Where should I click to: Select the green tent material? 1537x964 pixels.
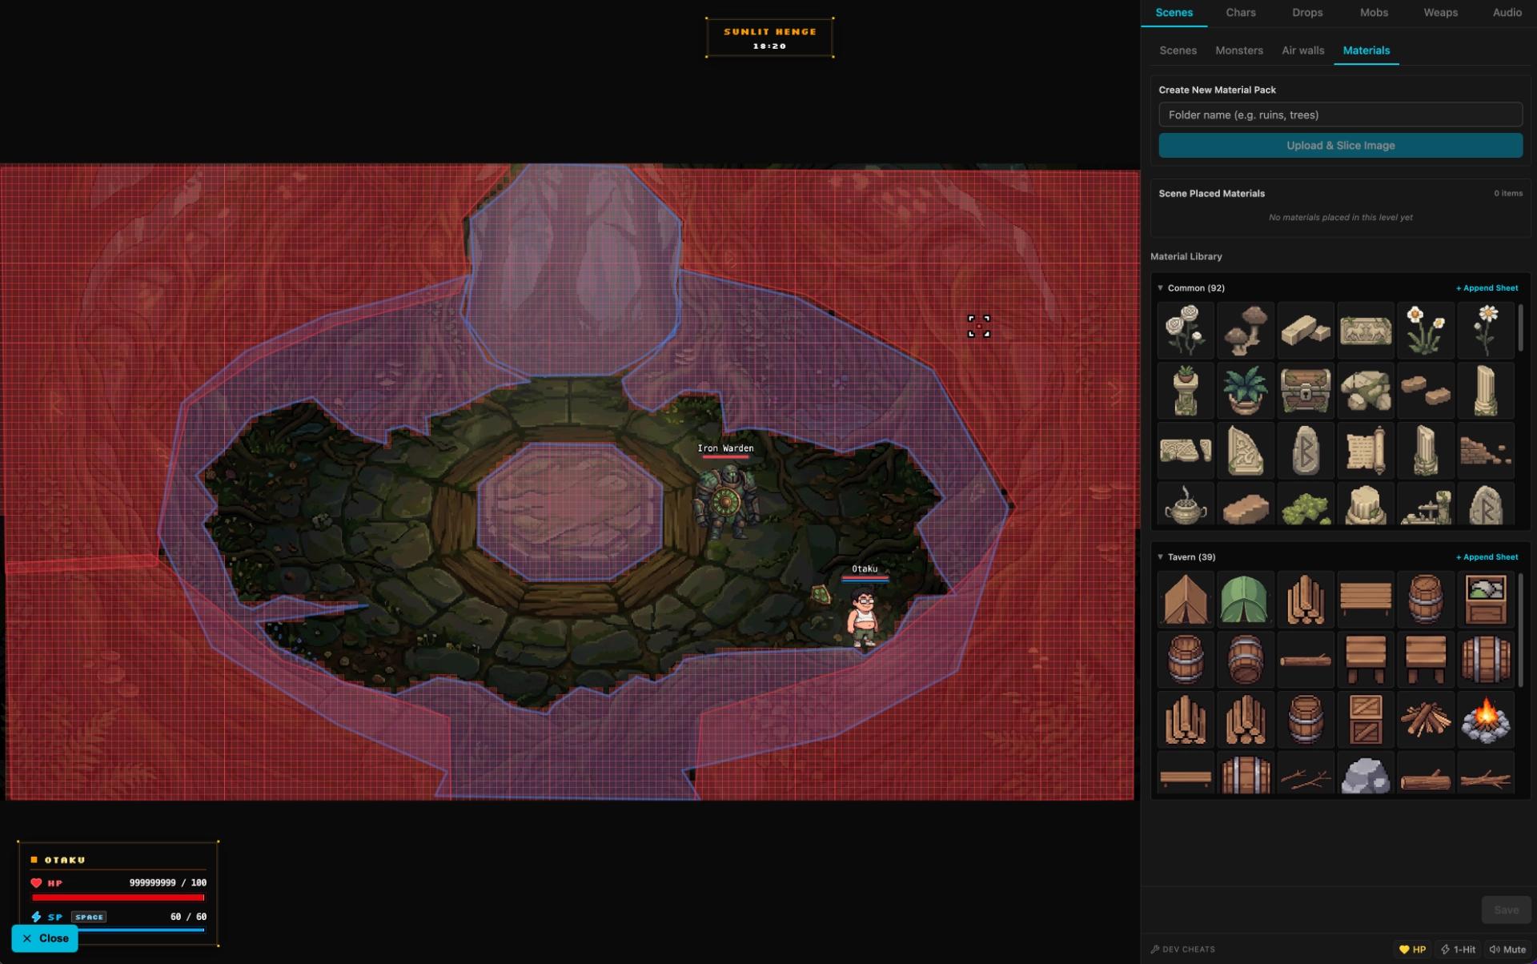click(x=1246, y=599)
